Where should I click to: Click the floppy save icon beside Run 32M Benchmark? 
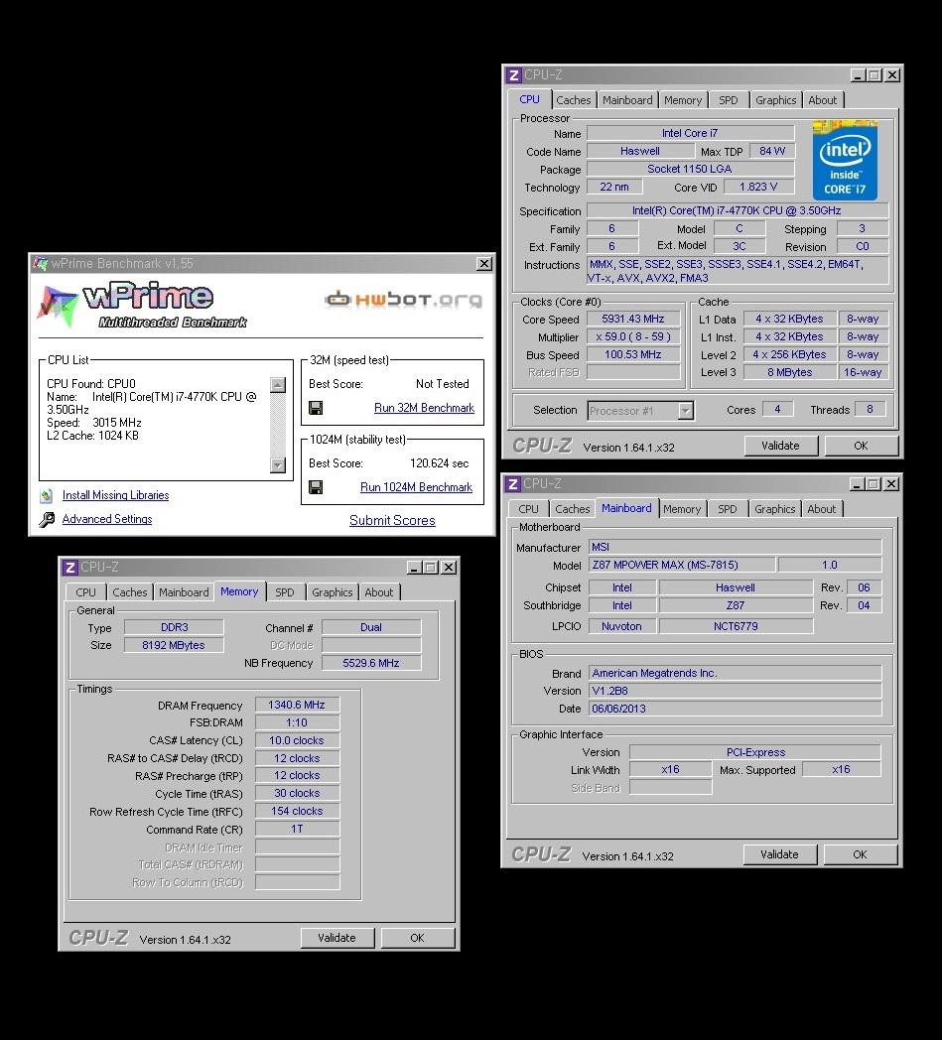point(316,408)
